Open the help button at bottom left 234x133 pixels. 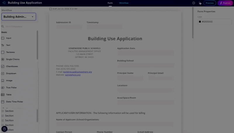(4, 129)
